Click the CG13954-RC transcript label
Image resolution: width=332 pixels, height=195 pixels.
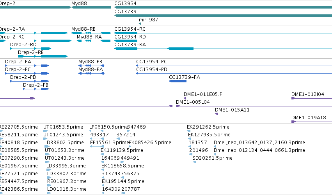pyautogui.click(x=130, y=29)
